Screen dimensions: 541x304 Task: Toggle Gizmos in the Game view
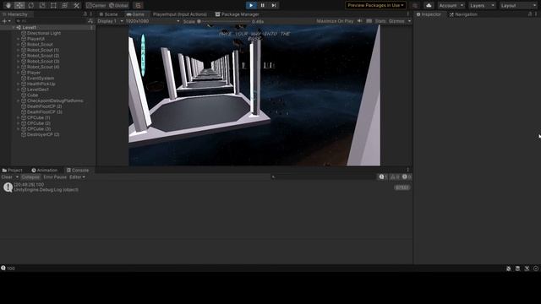396,21
